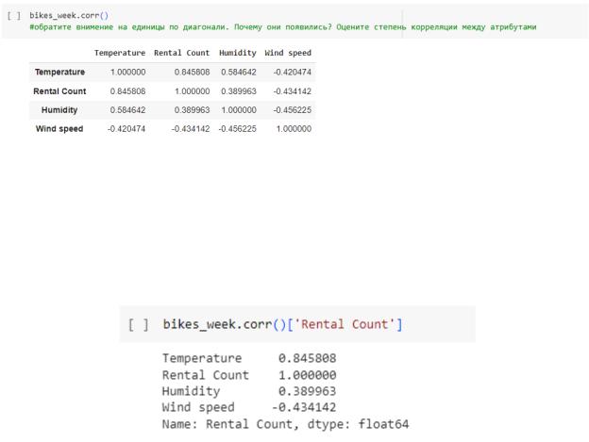
Task: Click the Rental Count row label
Action: (59, 91)
